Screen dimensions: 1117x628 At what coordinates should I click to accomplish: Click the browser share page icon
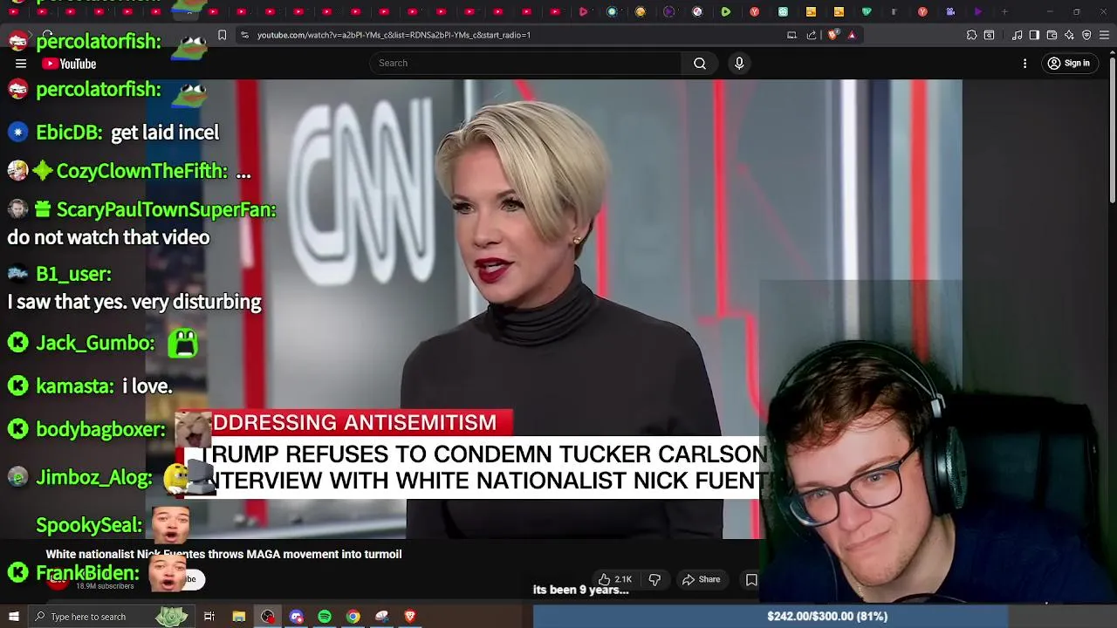click(x=812, y=35)
